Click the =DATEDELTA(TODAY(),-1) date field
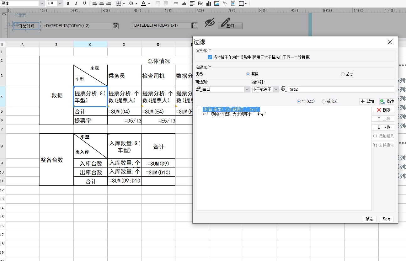Screen dimensions: 406x261 point(161,25)
